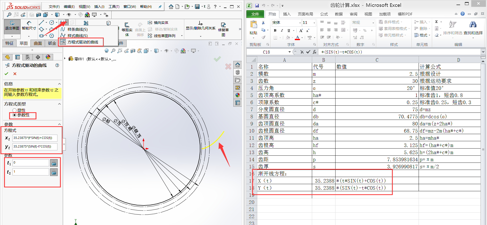Open the FeatureManager design tree tab
The width and height of the screenshot is (487, 225).
[8, 57]
